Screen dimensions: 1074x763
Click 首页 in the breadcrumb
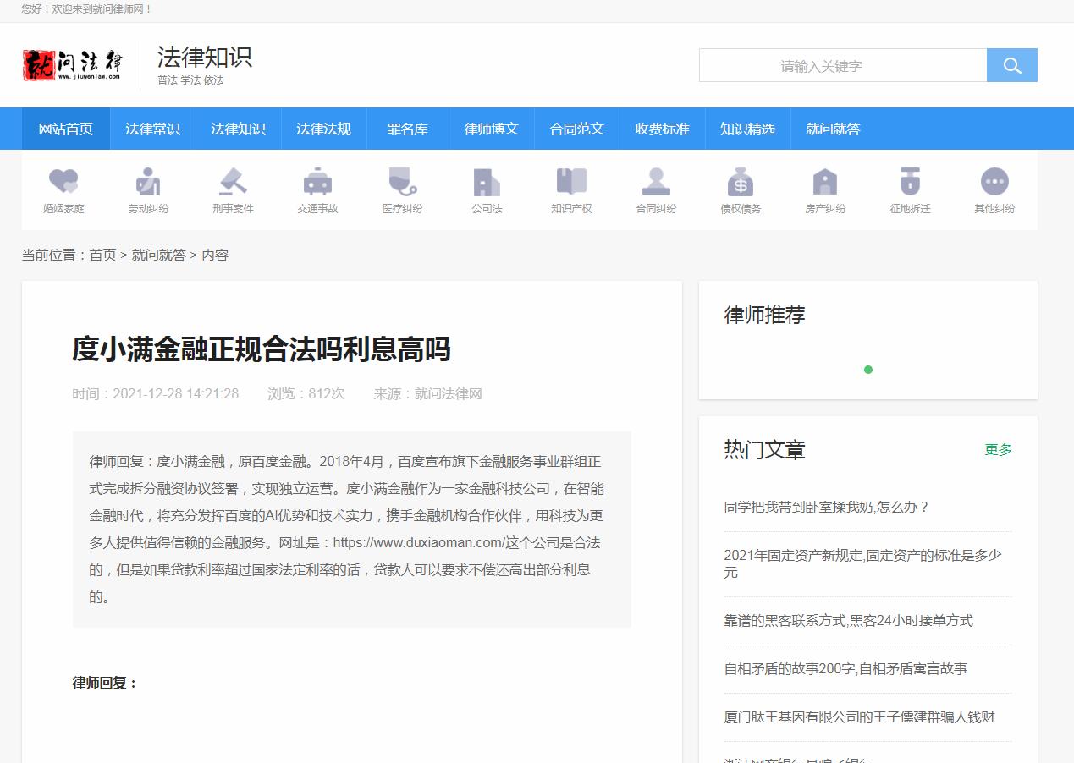point(103,255)
